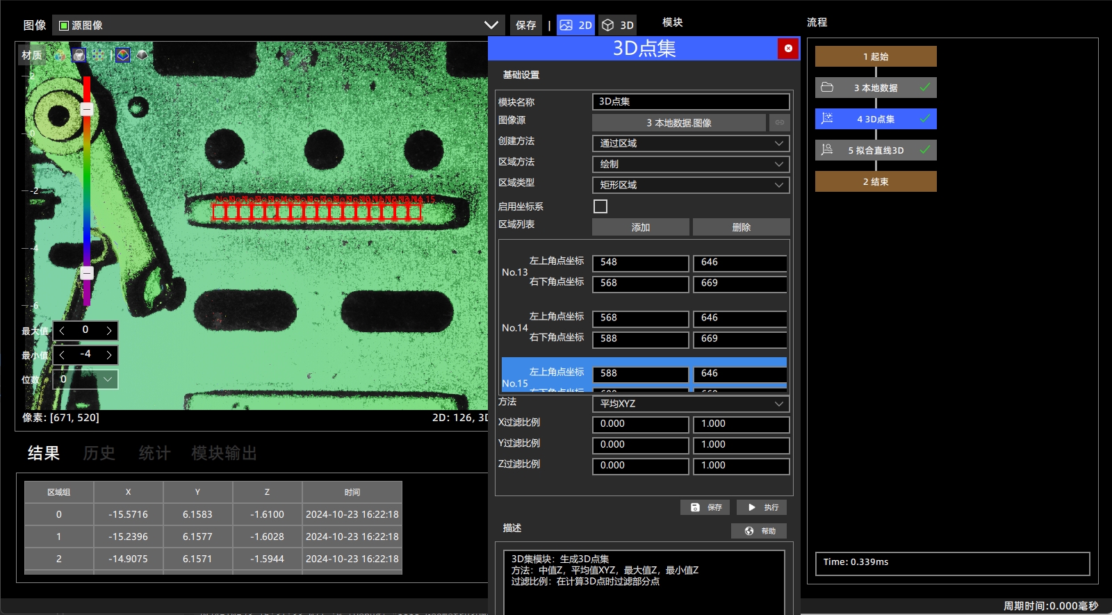
Task: Select the grayscale height map material icon
Action: point(142,55)
